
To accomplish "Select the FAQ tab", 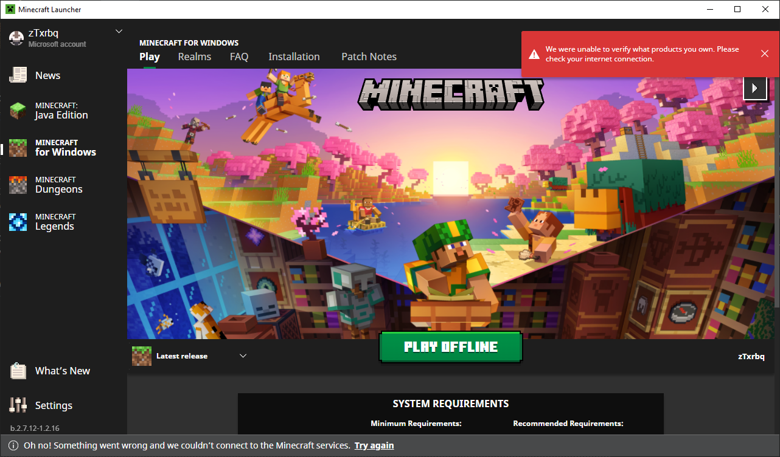I will pos(239,57).
